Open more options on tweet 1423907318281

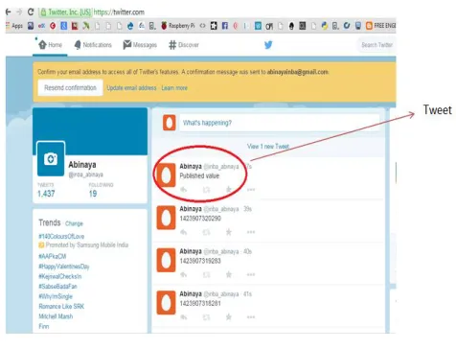coord(251,317)
